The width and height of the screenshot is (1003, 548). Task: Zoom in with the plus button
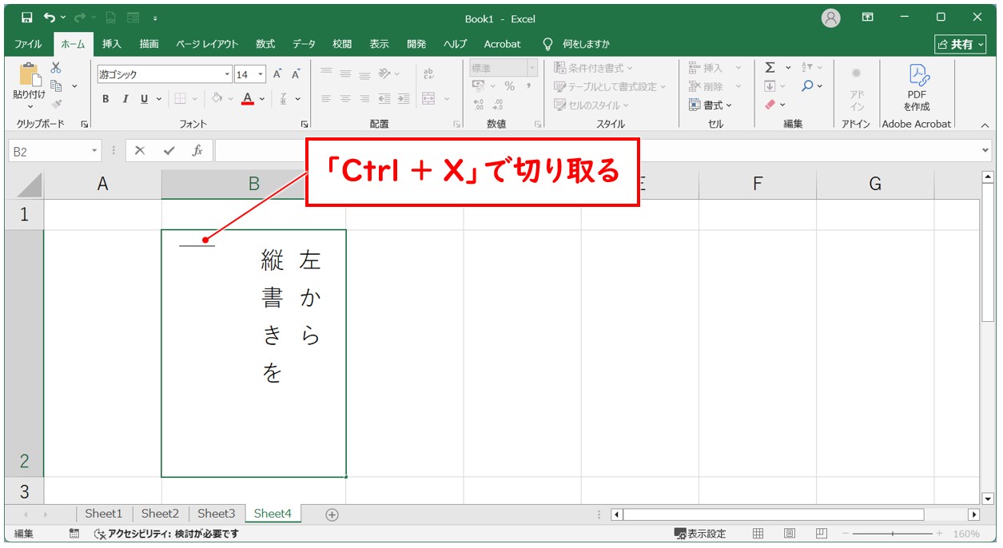tap(940, 534)
